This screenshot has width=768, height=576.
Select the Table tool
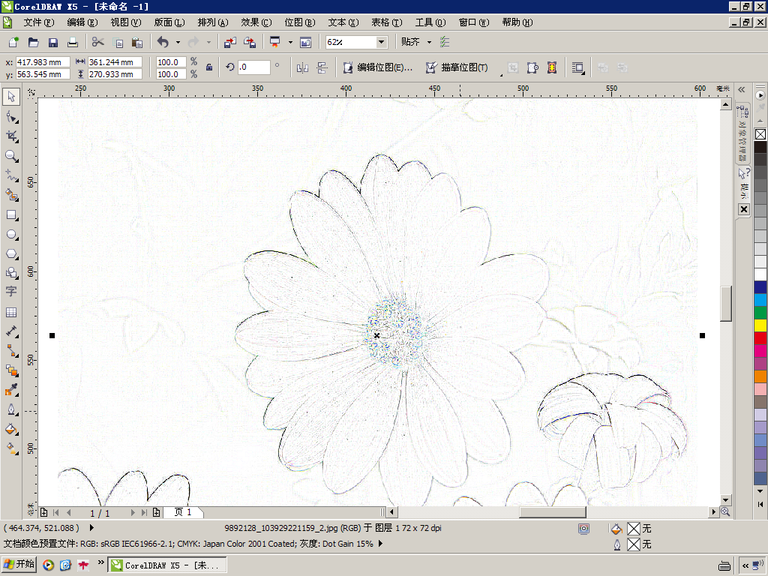tap(11, 312)
